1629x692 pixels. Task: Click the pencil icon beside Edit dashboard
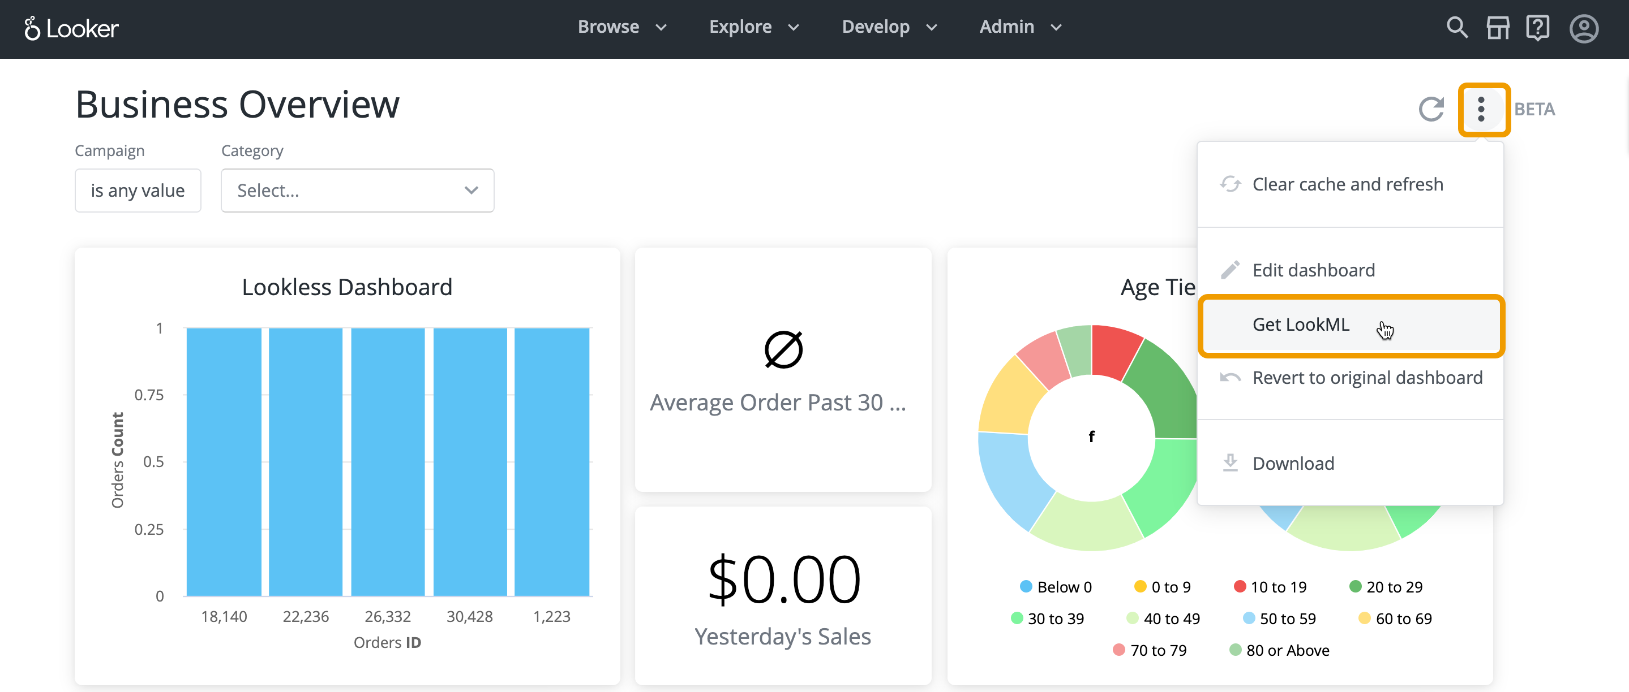point(1229,270)
